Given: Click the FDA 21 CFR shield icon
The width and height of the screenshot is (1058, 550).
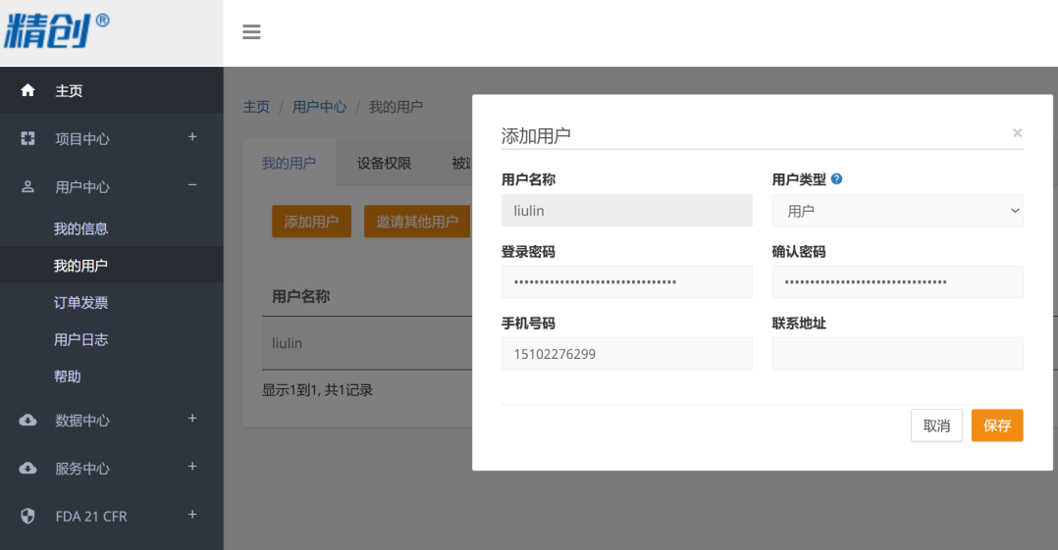Looking at the screenshot, I should tap(27, 516).
